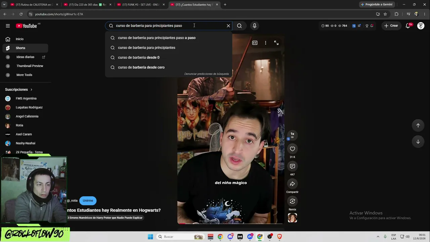Go to the previous Short arrow
This screenshot has width=430, height=242.
point(418,125)
